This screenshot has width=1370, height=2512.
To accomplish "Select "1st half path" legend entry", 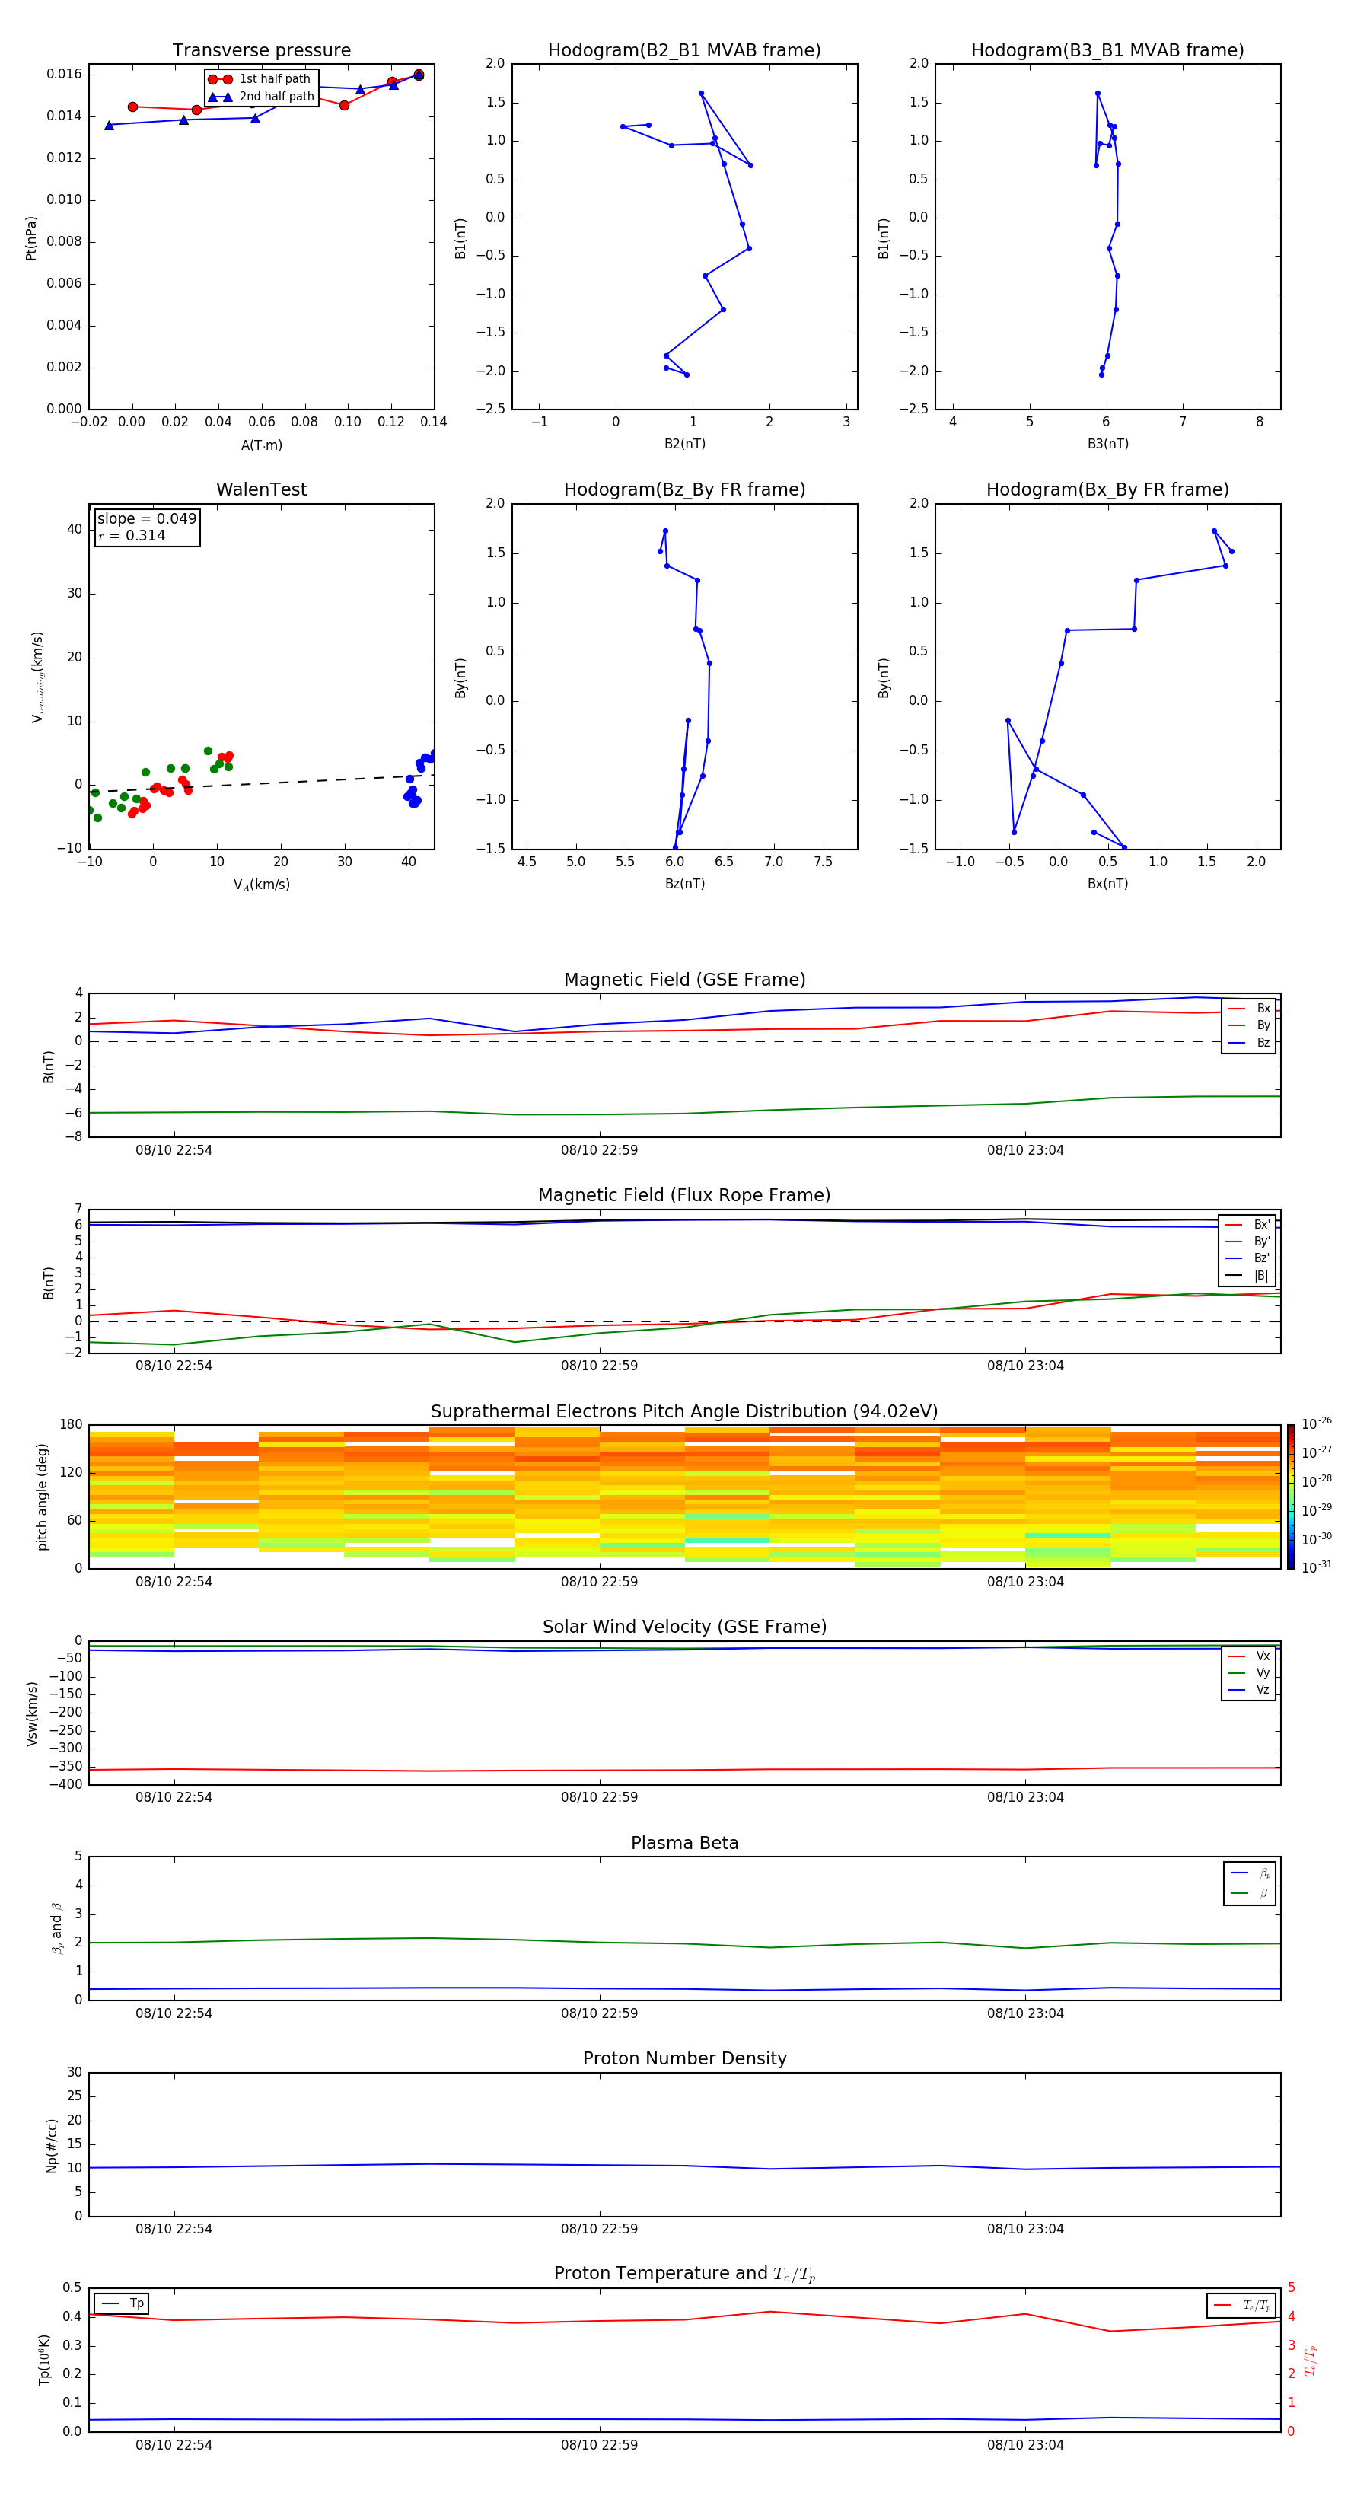I will point(260,79).
